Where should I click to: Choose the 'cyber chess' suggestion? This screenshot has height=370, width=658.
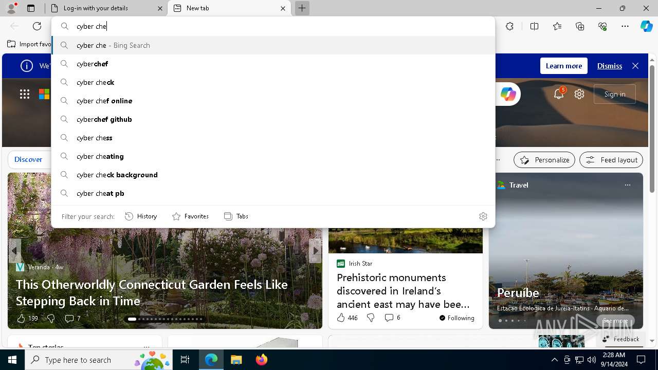273,138
